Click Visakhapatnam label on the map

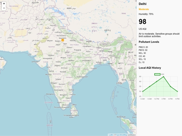[82, 77]
